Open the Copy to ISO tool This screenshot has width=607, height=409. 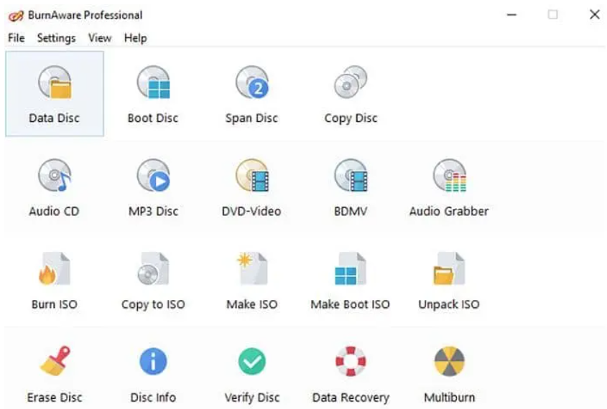(x=153, y=281)
